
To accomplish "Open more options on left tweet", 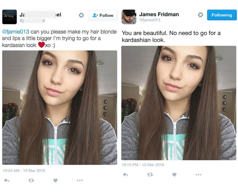I will 80,181.
